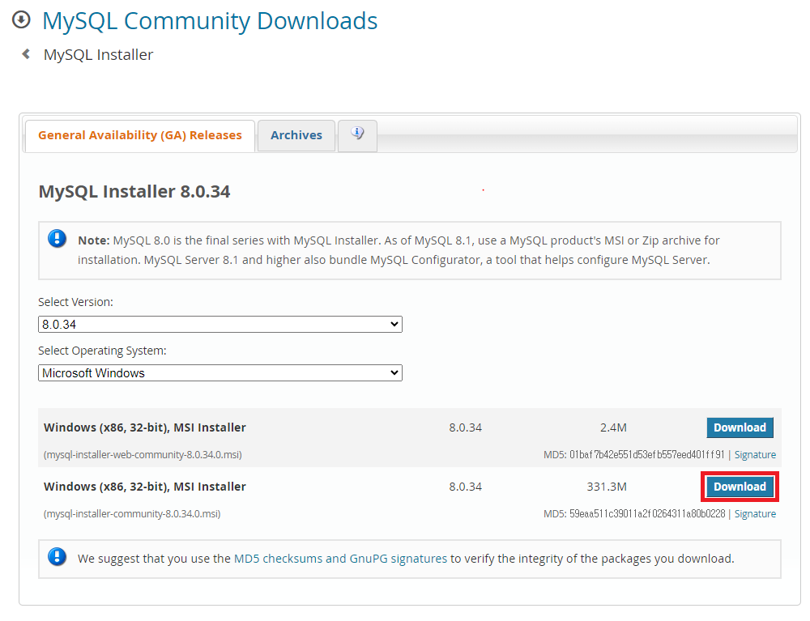
Task: Download the 331.3M community installer
Action: [740, 487]
